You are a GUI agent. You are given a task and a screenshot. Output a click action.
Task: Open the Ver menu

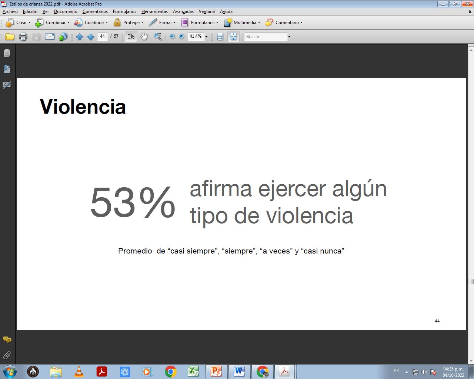tap(46, 11)
